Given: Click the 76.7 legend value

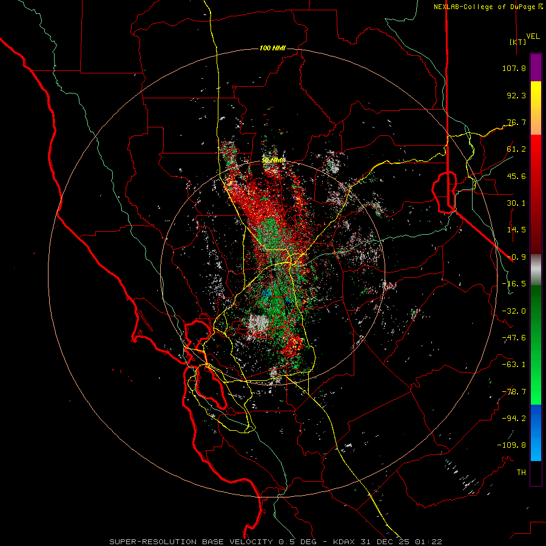Looking at the screenshot, I should (x=516, y=122).
